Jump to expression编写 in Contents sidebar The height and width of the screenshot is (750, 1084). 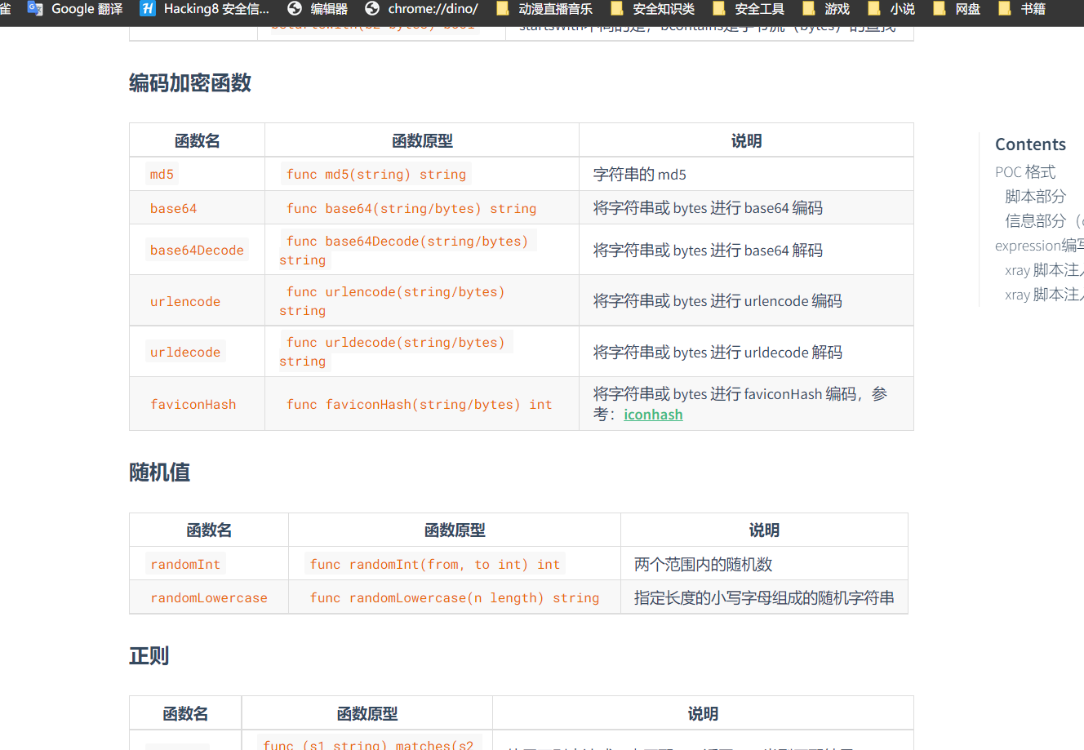click(x=1039, y=246)
